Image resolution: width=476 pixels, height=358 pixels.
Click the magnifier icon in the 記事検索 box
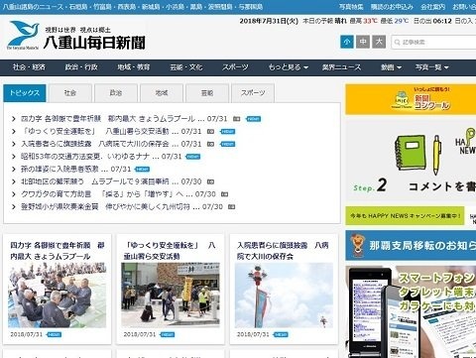[397, 43]
